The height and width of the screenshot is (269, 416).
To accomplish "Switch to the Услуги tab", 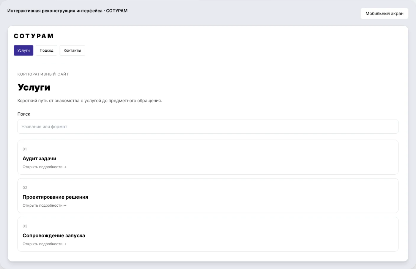I will click(23, 50).
